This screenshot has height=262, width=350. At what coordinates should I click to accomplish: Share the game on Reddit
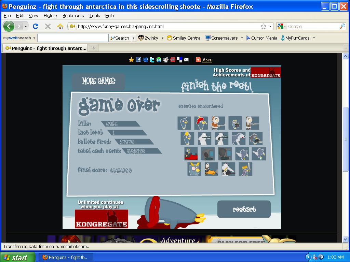coord(166,60)
